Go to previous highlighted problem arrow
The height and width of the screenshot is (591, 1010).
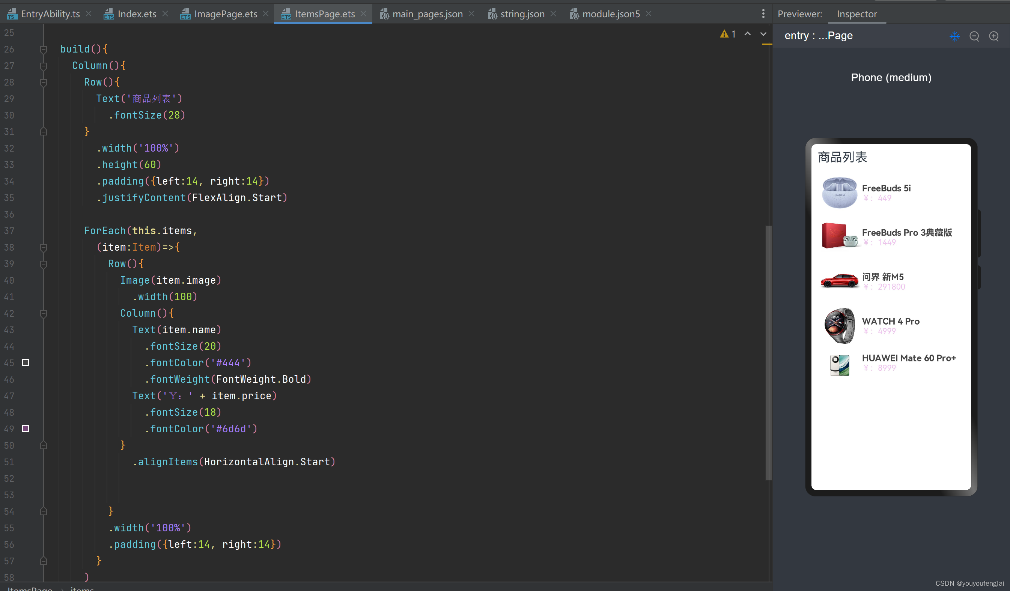point(748,34)
